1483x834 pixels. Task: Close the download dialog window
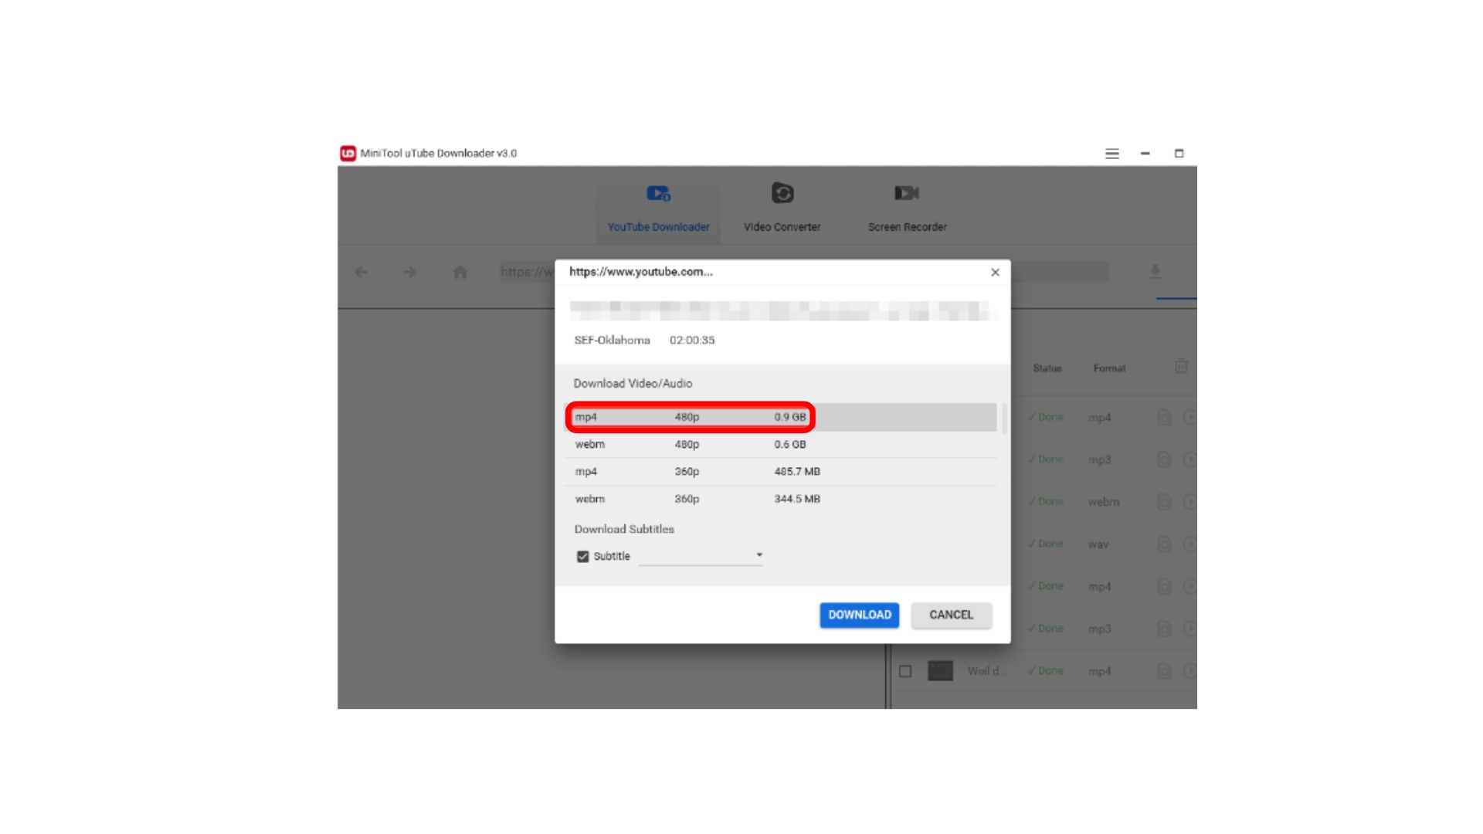[x=995, y=272]
